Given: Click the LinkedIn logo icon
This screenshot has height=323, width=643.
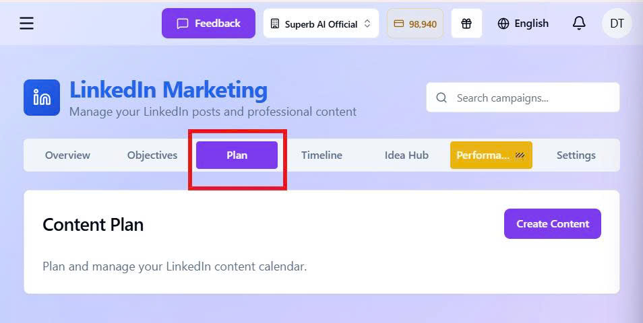Looking at the screenshot, I should [x=42, y=98].
